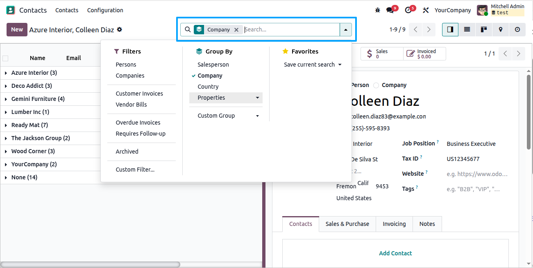Open the Contacts menu in navbar
This screenshot has width=533, height=268.
[67, 10]
